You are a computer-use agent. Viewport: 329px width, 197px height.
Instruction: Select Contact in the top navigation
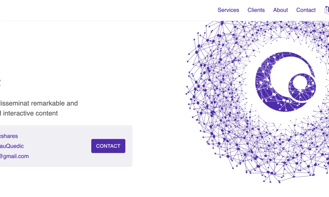point(306,10)
